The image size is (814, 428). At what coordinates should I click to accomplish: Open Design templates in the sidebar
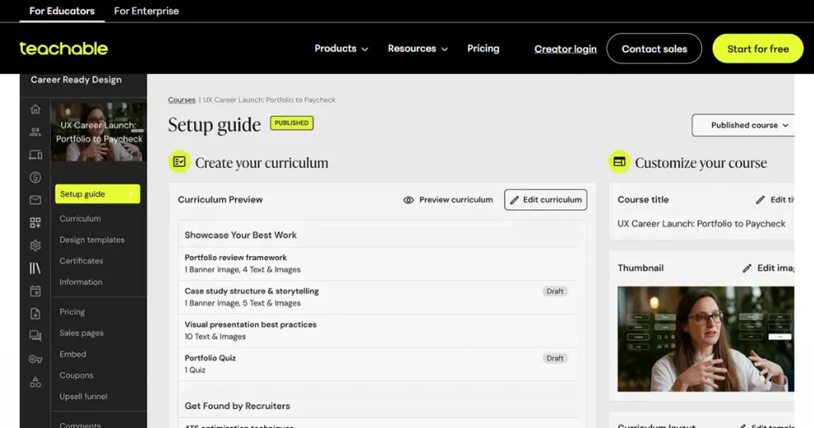pos(92,240)
